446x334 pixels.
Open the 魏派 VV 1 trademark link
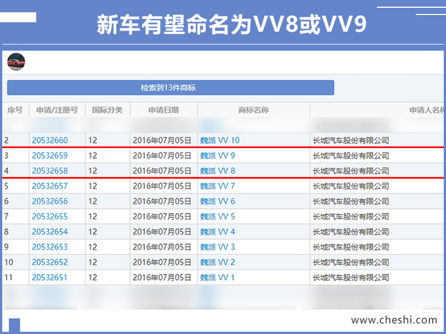[x=217, y=278]
